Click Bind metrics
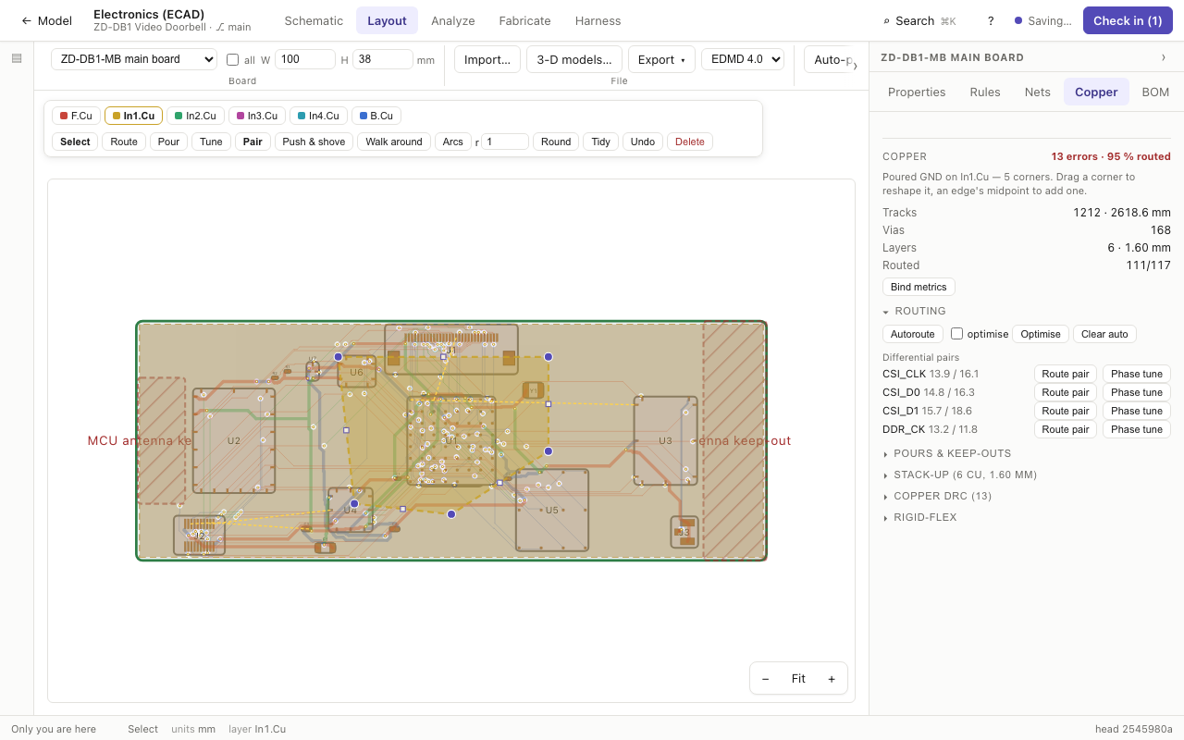 pyautogui.click(x=919, y=287)
